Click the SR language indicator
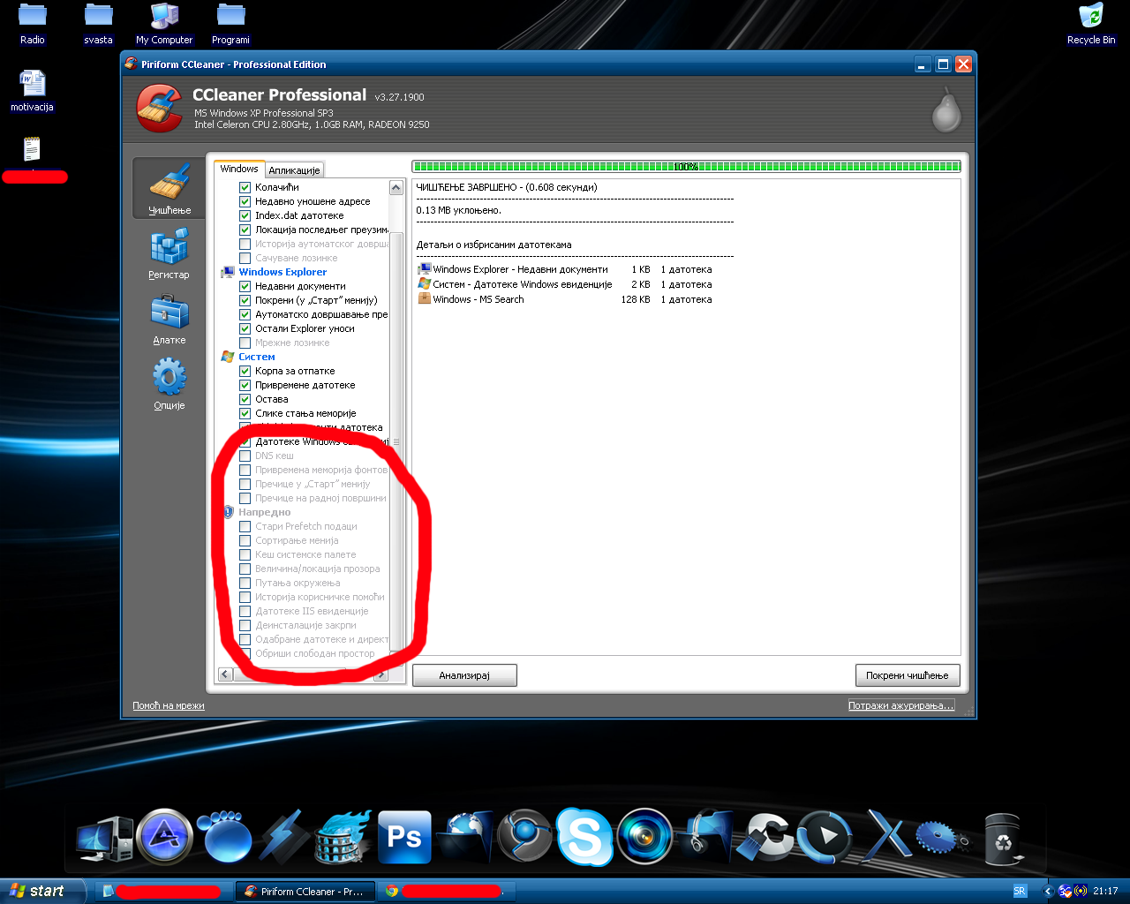The width and height of the screenshot is (1130, 904). click(x=1020, y=892)
